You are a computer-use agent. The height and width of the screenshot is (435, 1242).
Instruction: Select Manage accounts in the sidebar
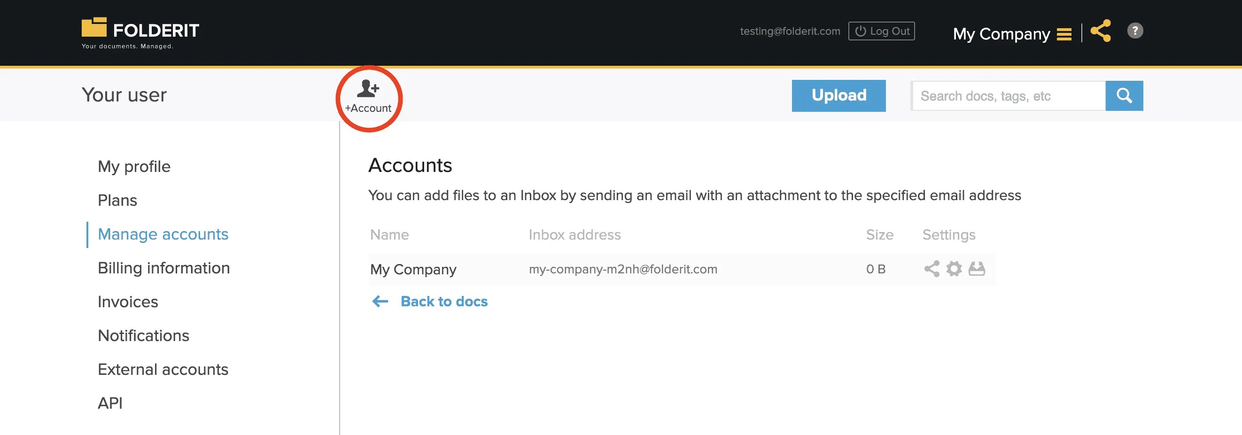click(163, 234)
